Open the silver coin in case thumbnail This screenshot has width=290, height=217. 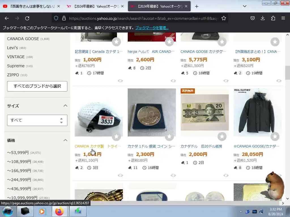(x=152, y=112)
